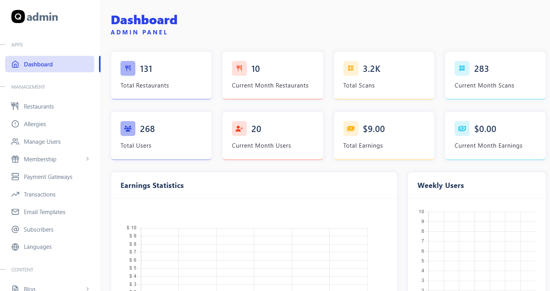Click the Payment Gateways server icon
This screenshot has height=291, width=550.
coord(15,177)
